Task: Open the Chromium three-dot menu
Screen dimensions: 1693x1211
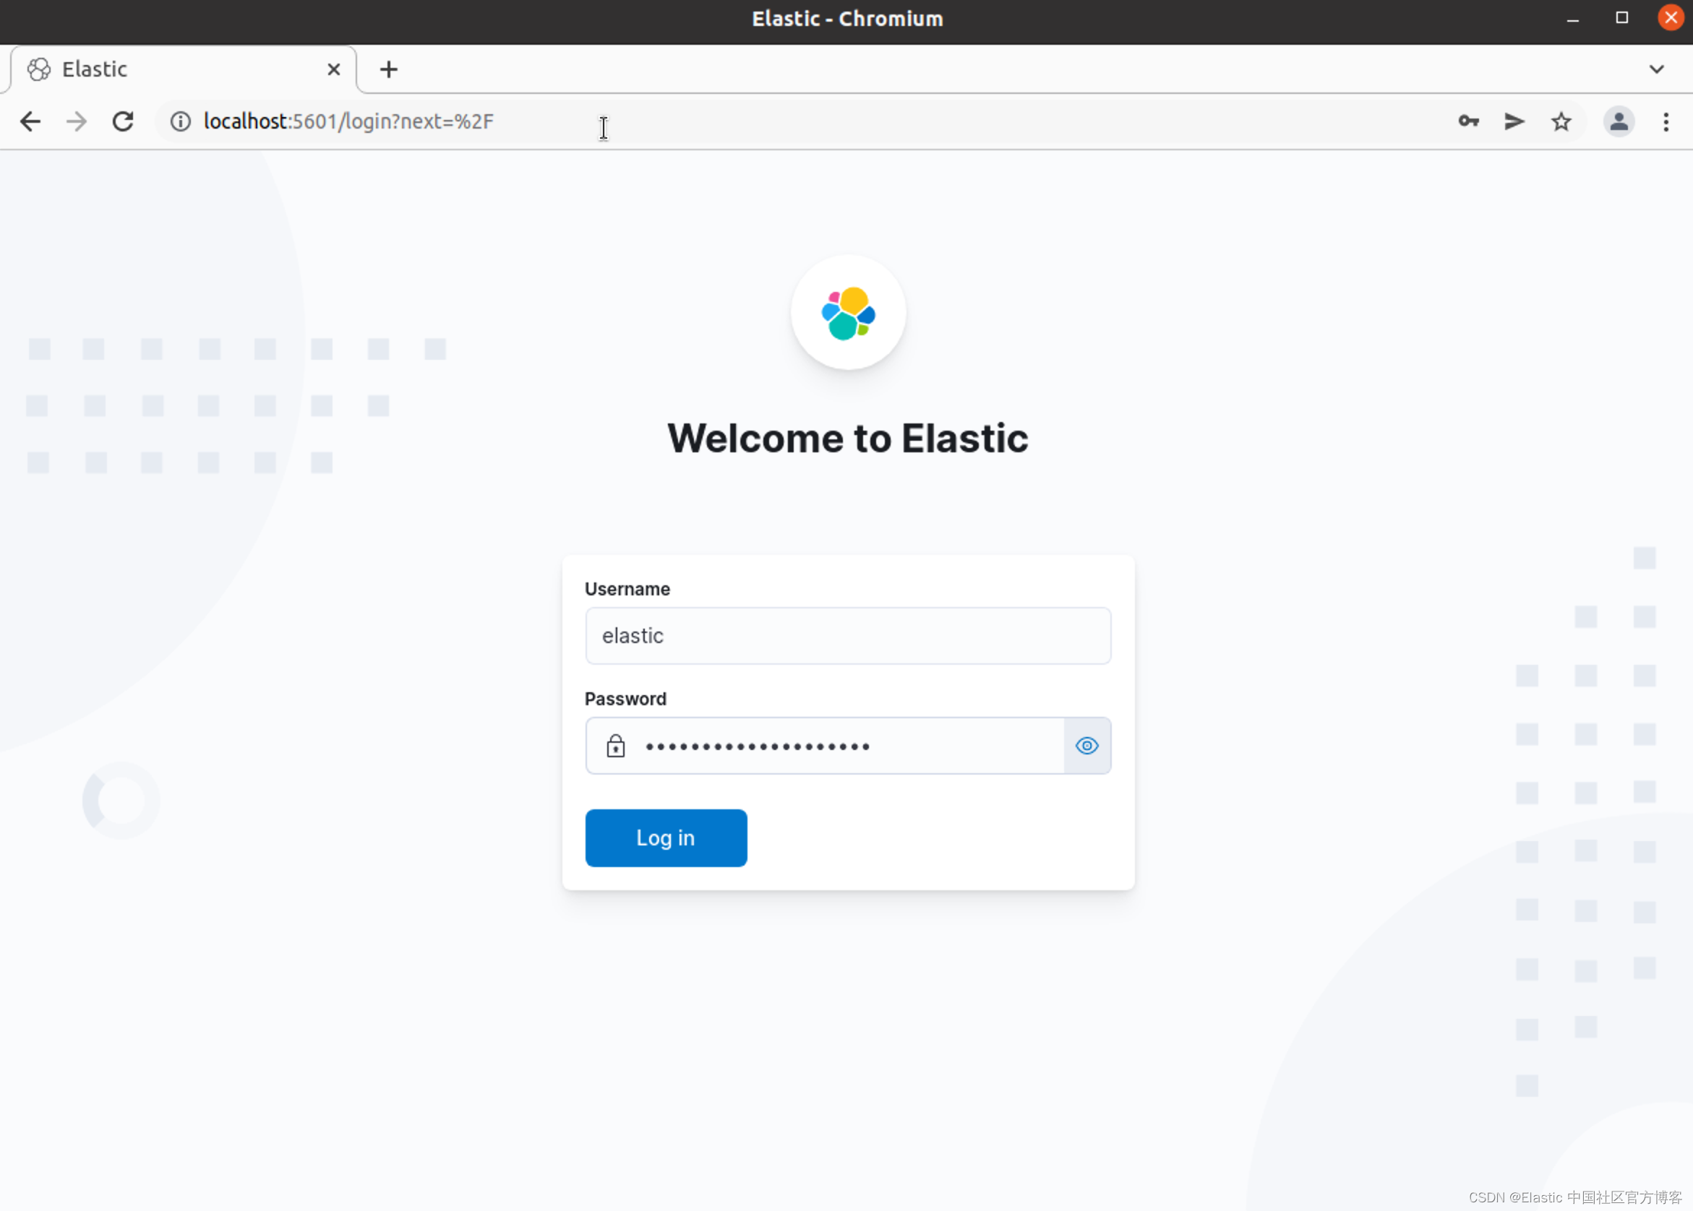Action: click(1666, 121)
